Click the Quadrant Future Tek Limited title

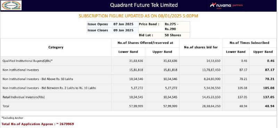click(x=144, y=5)
